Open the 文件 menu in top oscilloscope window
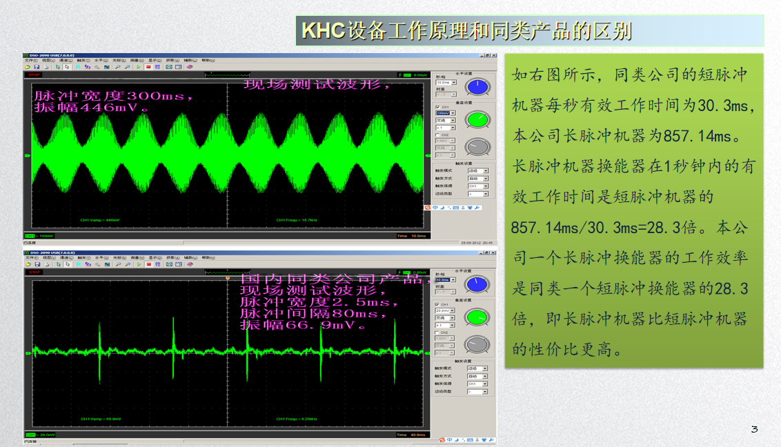 tap(30, 61)
